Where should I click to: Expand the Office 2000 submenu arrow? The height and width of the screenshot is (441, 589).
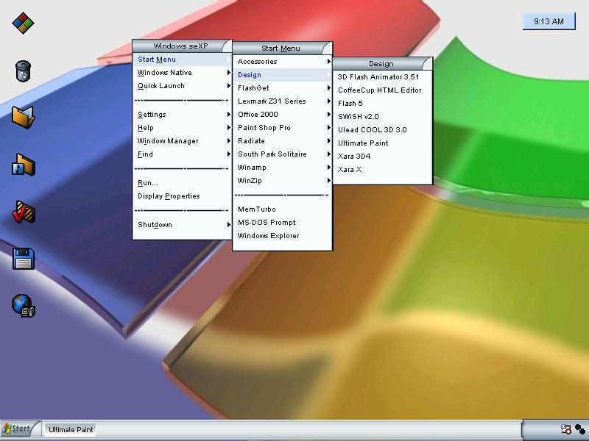pos(328,115)
